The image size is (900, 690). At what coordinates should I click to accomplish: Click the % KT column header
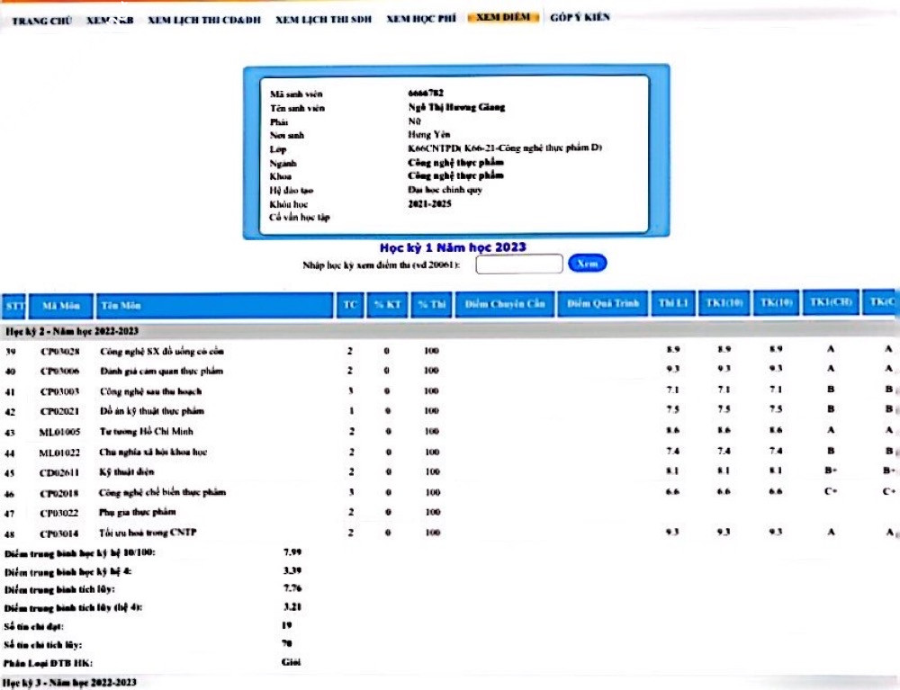point(387,305)
